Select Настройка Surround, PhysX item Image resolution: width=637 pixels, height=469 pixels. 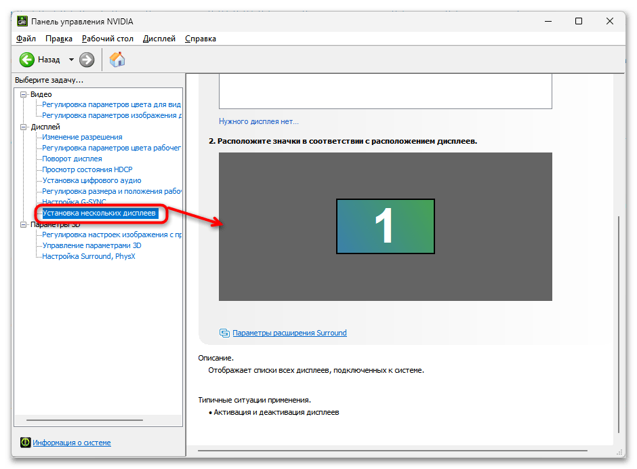pos(88,256)
